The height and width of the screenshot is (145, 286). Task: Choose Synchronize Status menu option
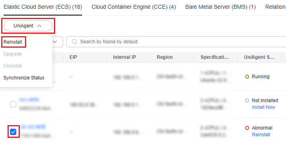click(x=24, y=78)
